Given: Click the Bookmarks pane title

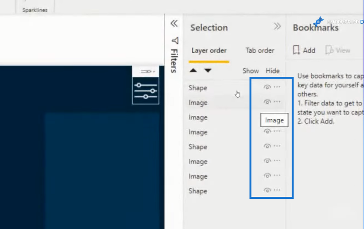Looking at the screenshot, I should (316, 28).
